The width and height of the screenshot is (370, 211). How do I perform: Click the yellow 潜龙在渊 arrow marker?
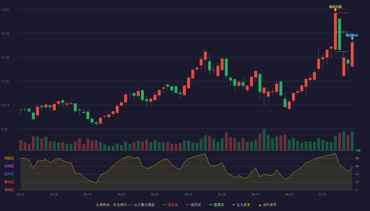click(335, 10)
